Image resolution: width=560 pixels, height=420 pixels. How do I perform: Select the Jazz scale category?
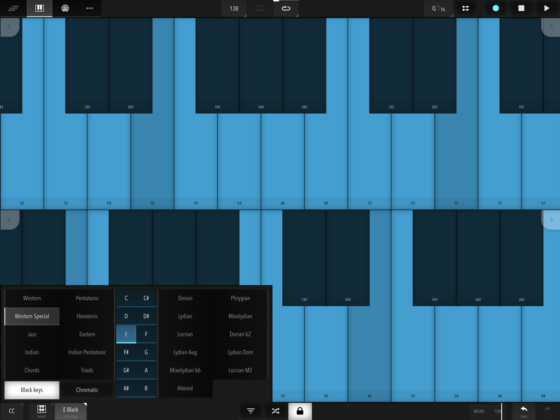[32, 334]
